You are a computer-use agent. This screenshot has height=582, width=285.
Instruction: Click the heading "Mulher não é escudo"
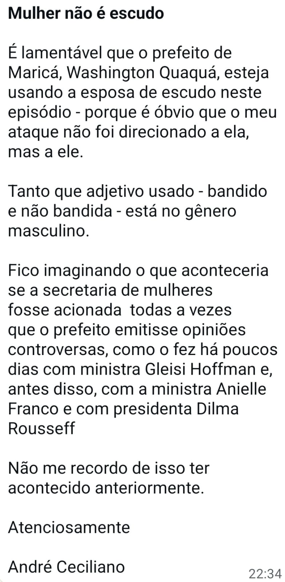click(x=86, y=13)
